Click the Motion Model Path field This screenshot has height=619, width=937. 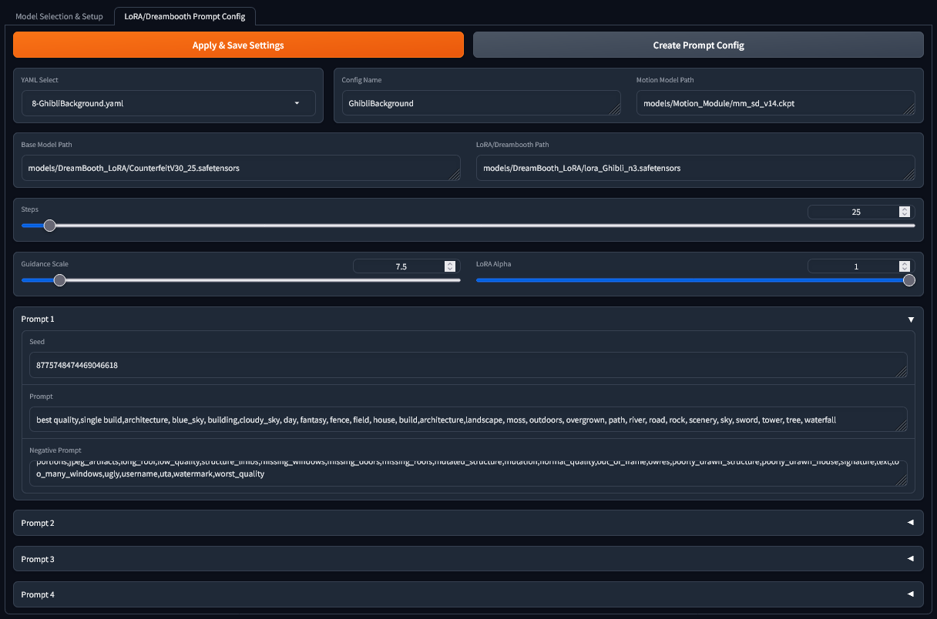click(775, 103)
